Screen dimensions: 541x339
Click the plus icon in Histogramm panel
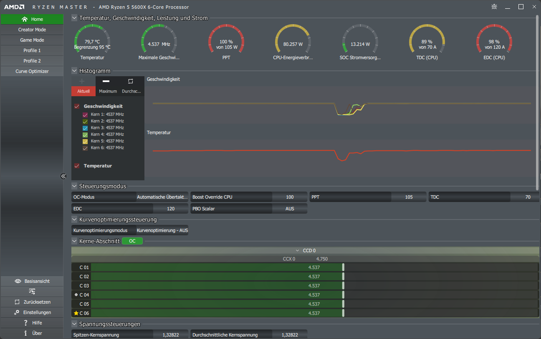coord(82,81)
